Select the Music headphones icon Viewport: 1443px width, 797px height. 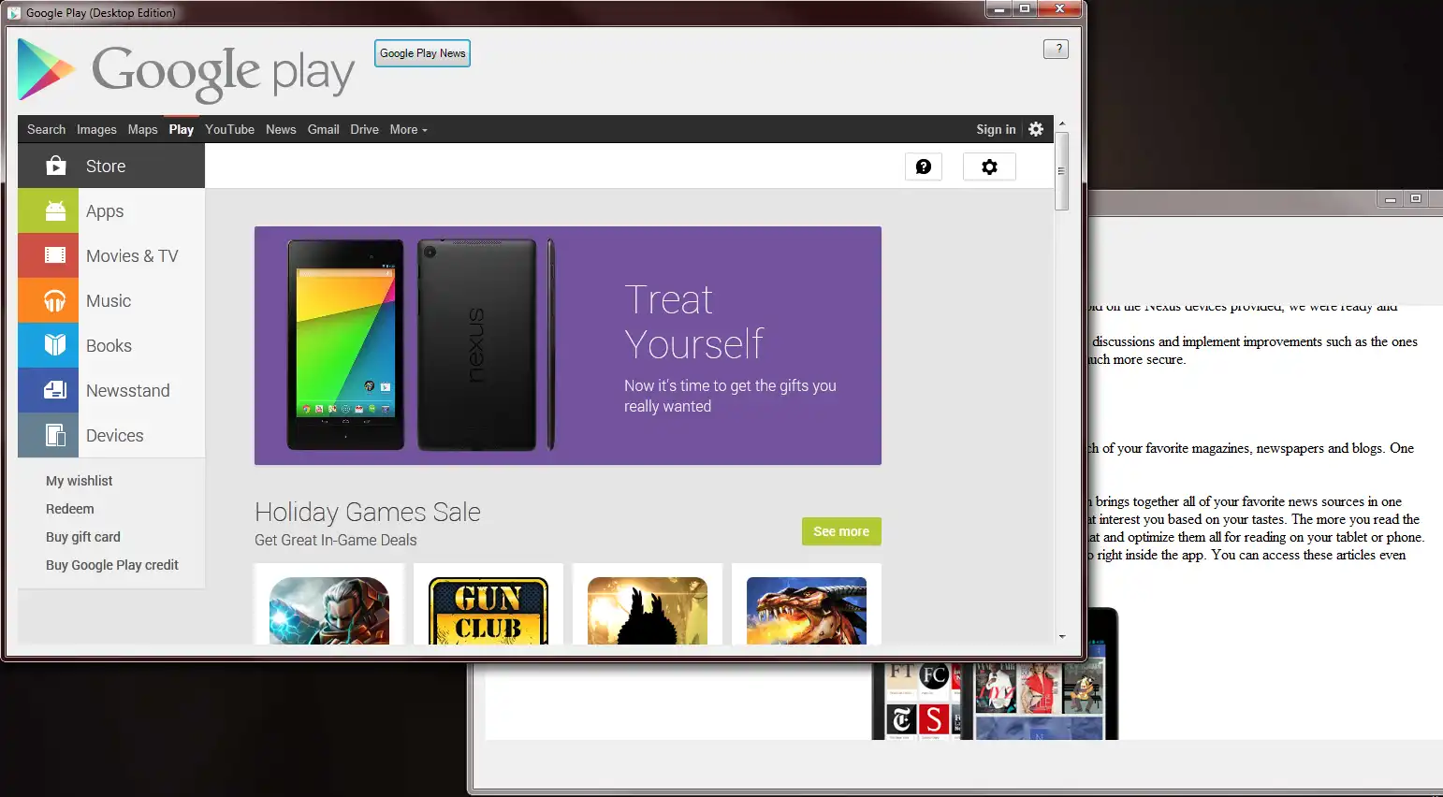pyautogui.click(x=55, y=300)
